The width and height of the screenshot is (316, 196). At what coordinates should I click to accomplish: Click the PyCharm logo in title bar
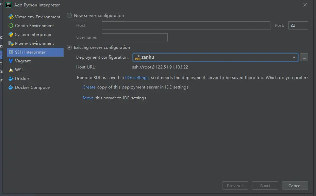tap(9, 5)
